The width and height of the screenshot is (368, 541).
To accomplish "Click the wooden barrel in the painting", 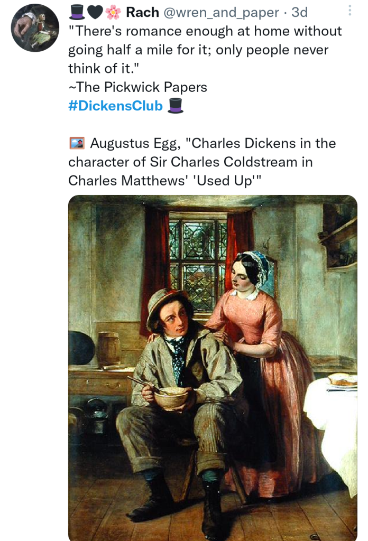I will click(108, 349).
